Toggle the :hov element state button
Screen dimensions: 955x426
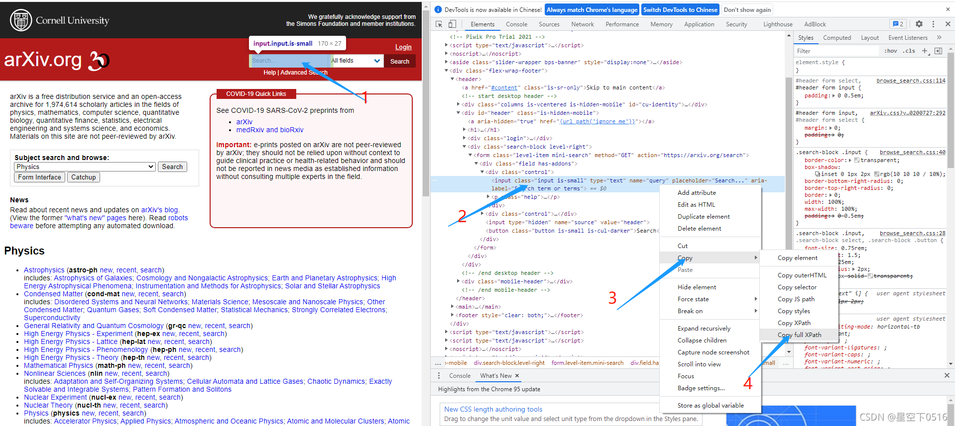(x=890, y=51)
